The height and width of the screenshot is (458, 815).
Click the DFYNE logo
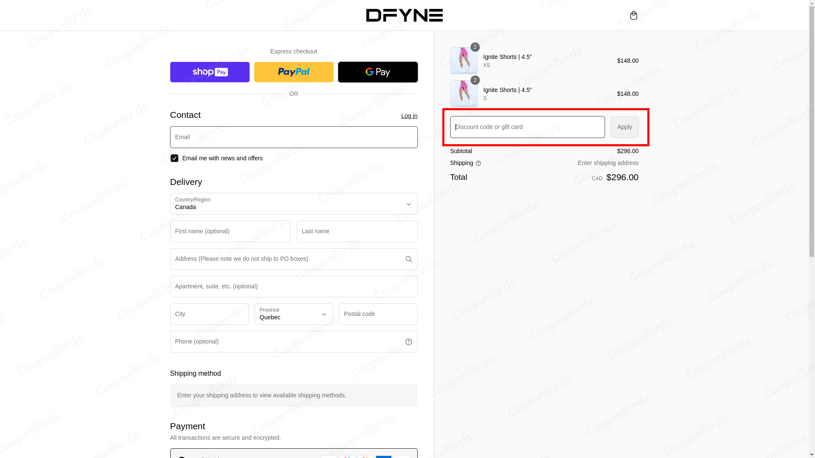pos(404,15)
